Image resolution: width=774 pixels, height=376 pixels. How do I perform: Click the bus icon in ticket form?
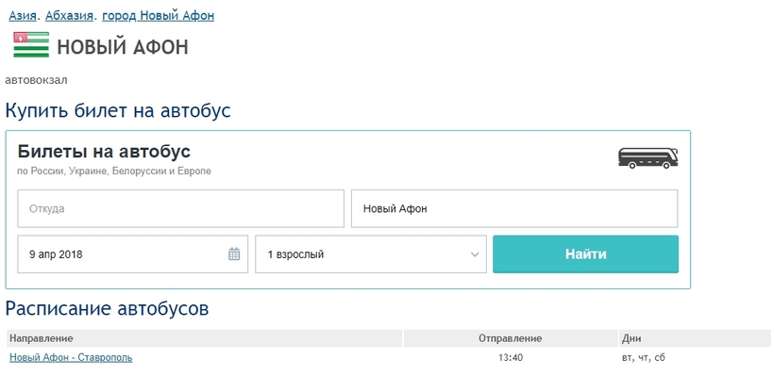[x=648, y=158]
